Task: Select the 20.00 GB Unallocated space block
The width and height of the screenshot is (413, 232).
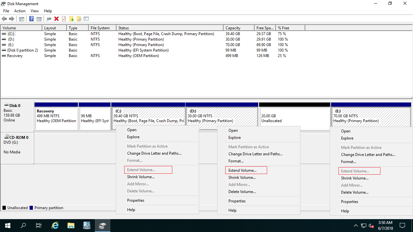Action: tap(294, 118)
